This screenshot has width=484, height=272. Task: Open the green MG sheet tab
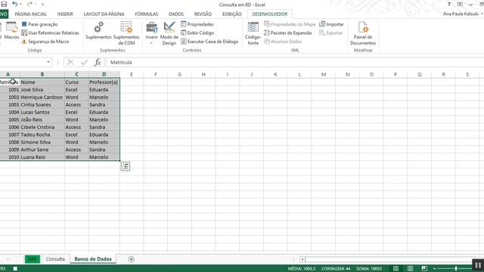(x=33, y=259)
